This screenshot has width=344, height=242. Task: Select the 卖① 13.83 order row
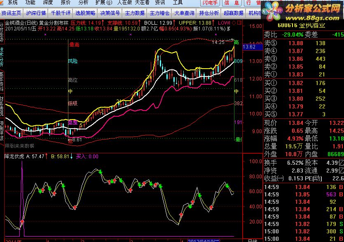304,75
